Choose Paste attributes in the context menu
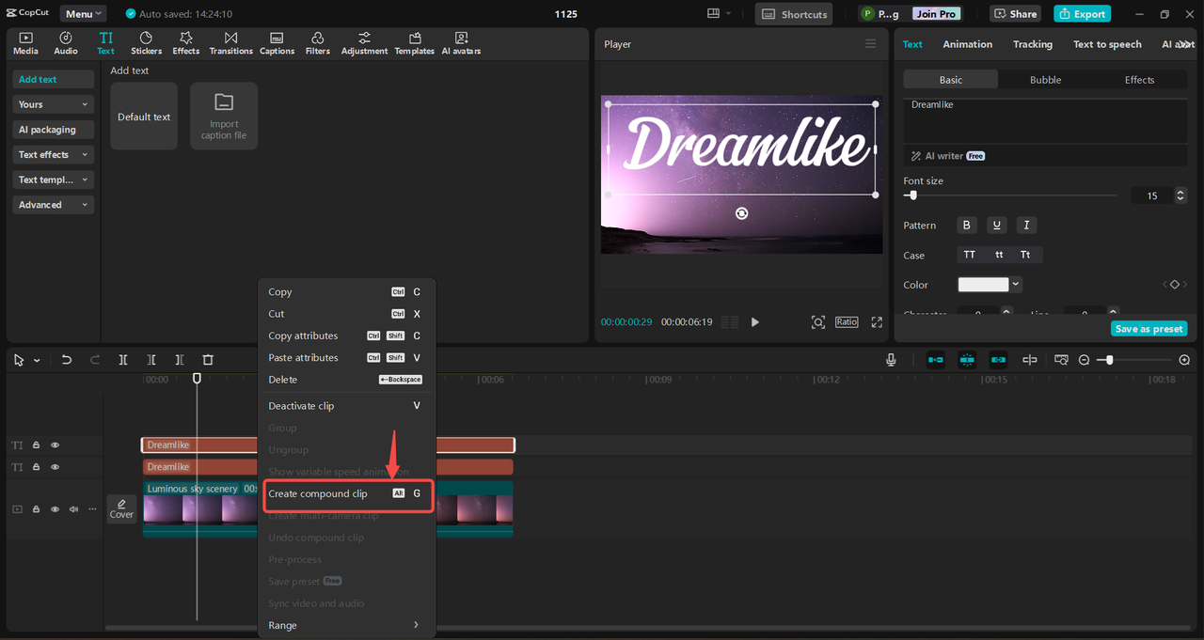Image resolution: width=1204 pixels, height=640 pixels. tap(346, 357)
